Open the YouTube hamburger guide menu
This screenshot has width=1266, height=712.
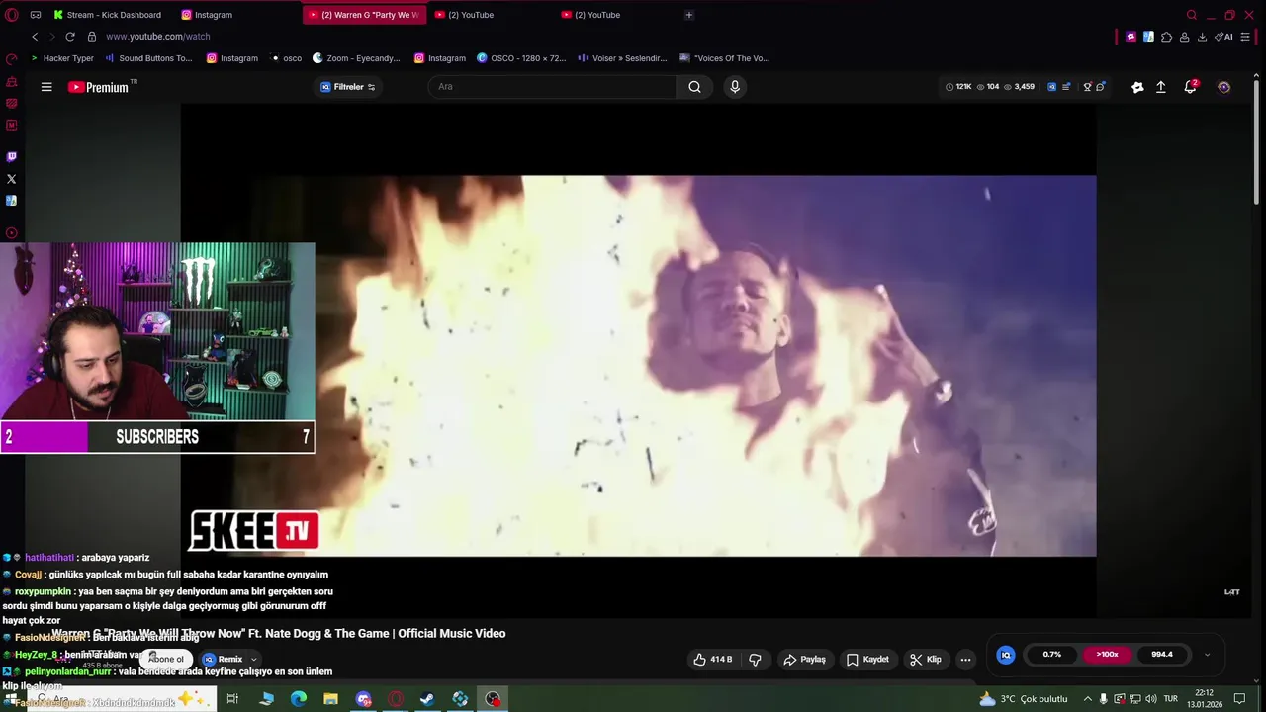46,87
